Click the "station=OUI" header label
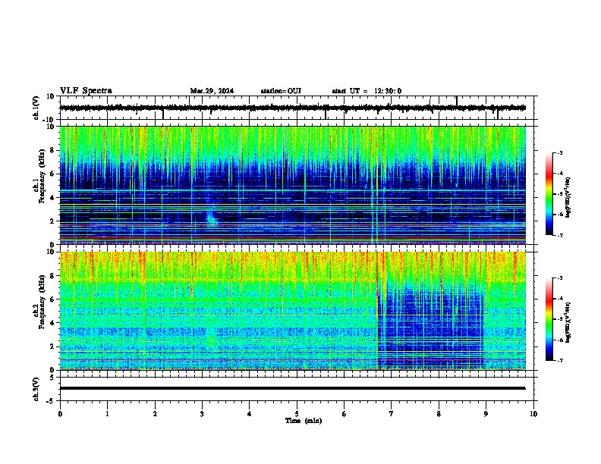Image resolution: width=601 pixels, height=464 pixels. [281, 91]
